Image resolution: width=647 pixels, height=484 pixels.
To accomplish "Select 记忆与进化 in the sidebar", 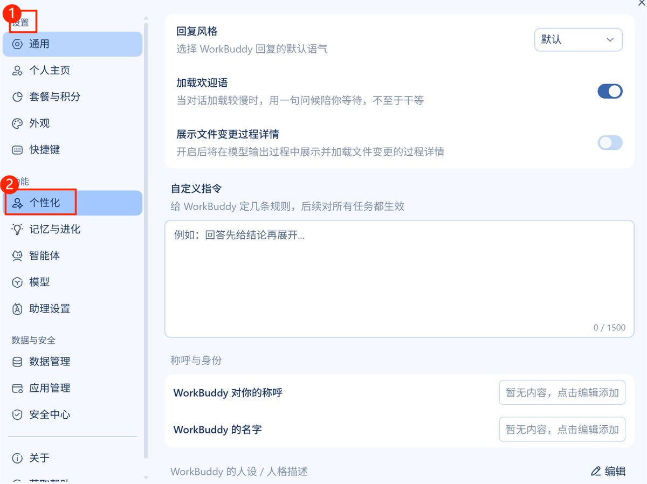I will (72, 230).
